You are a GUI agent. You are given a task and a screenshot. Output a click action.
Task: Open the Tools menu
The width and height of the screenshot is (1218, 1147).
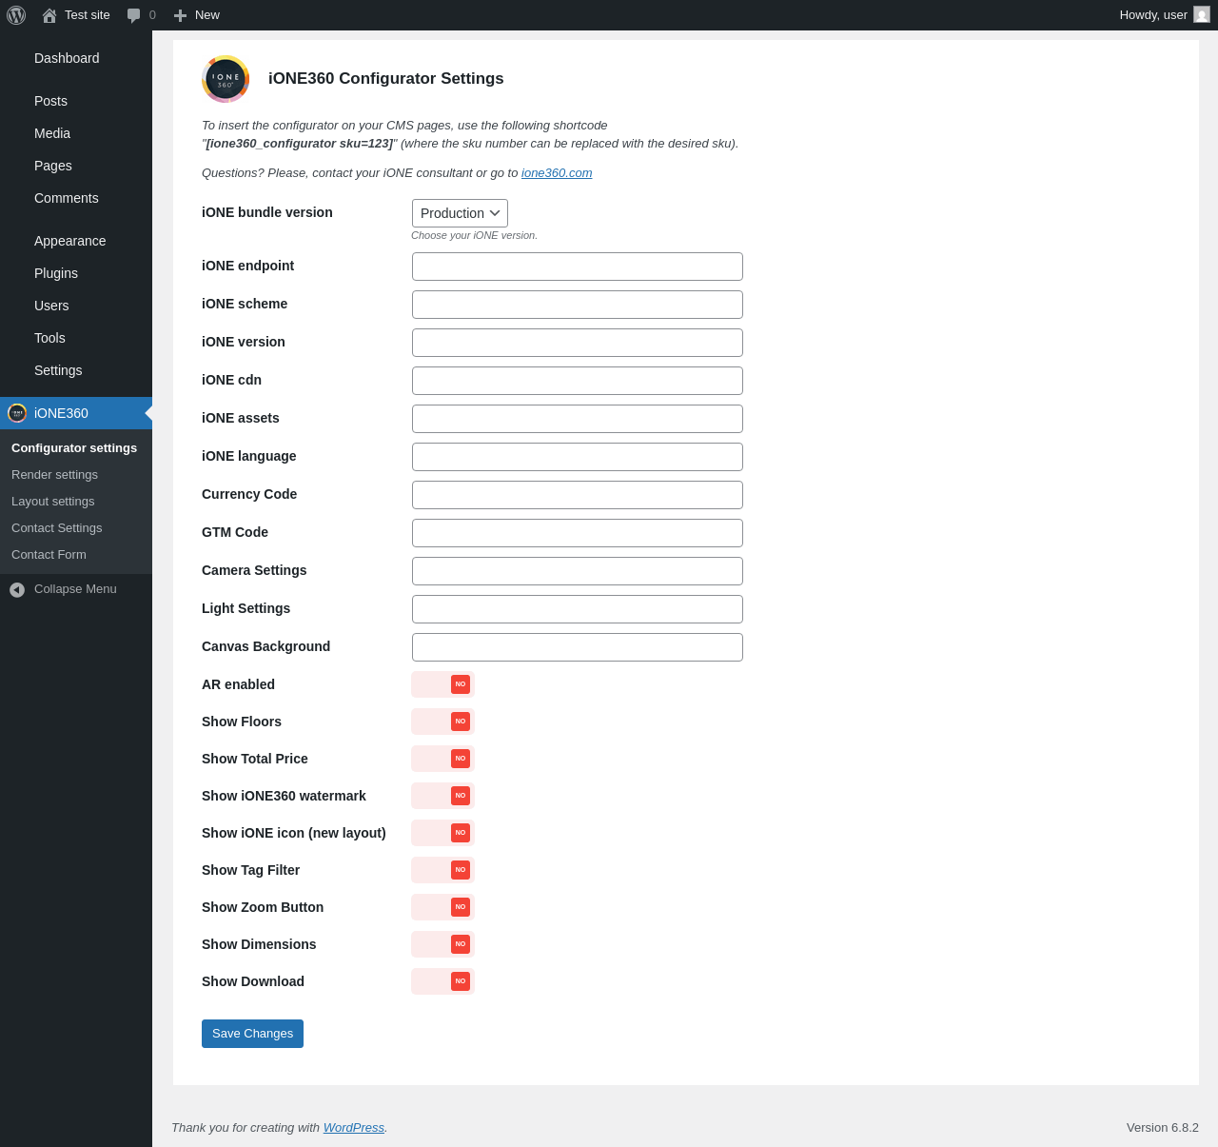[76, 338]
